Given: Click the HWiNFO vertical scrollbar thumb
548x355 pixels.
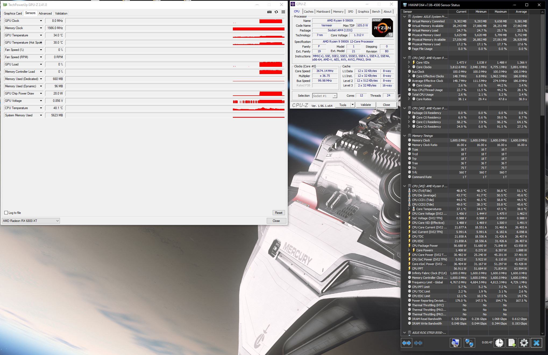Looking at the screenshot, I should (543, 65).
